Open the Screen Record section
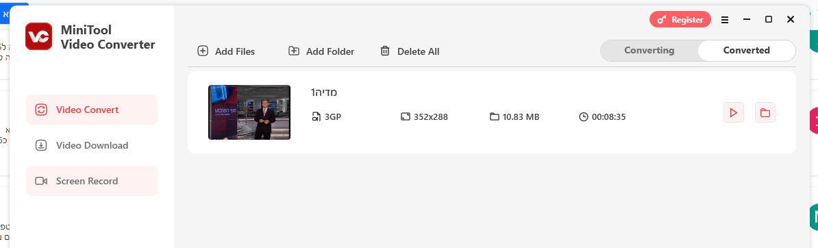Image resolution: width=818 pixels, height=248 pixels. coord(92,181)
